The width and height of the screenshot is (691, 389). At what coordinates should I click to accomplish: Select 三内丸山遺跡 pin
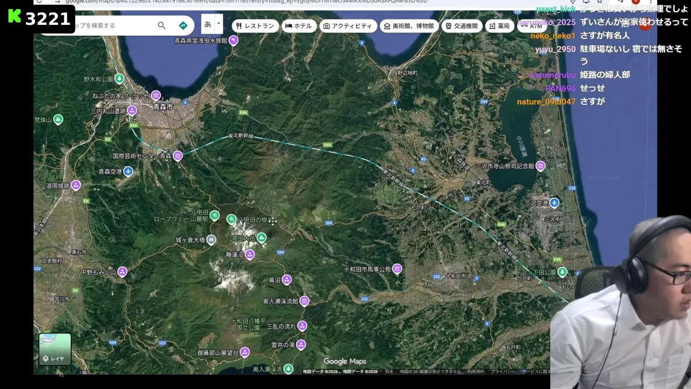coord(132,111)
